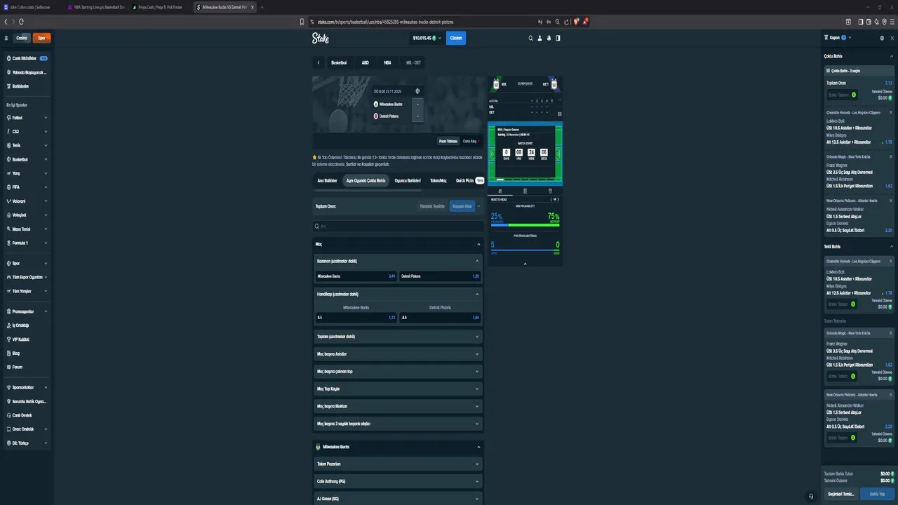Expand the Futbol sidebar category

click(x=27, y=118)
